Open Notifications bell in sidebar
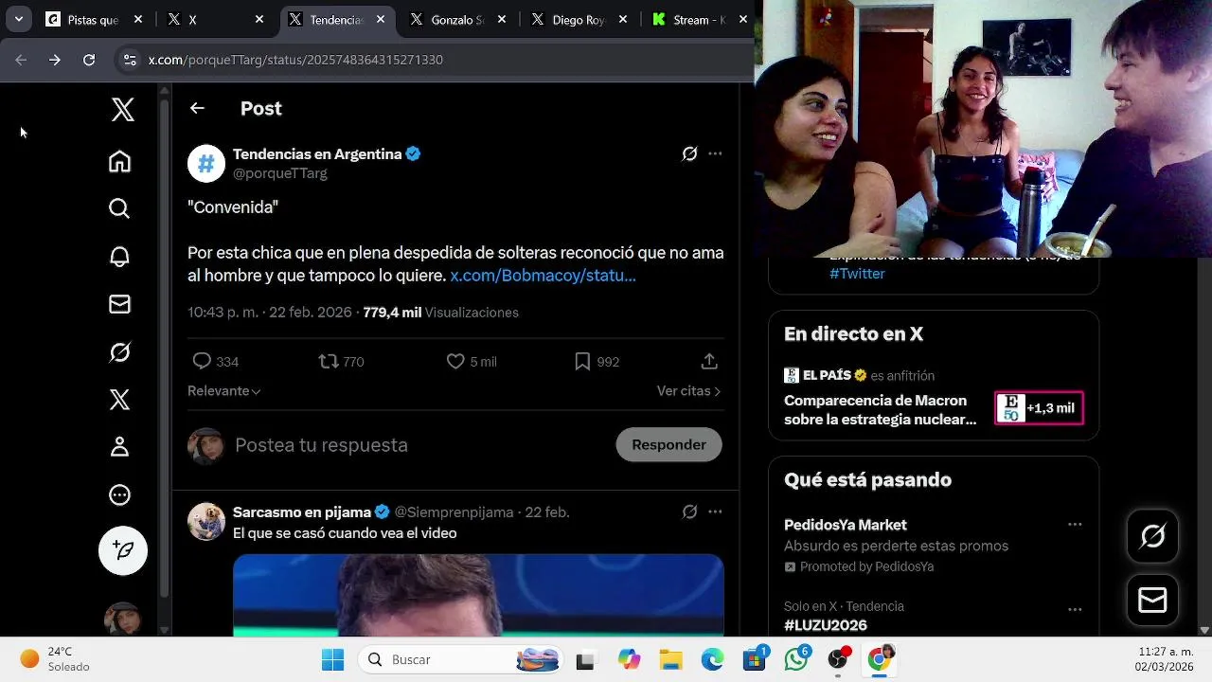The width and height of the screenshot is (1212, 682). (x=119, y=257)
